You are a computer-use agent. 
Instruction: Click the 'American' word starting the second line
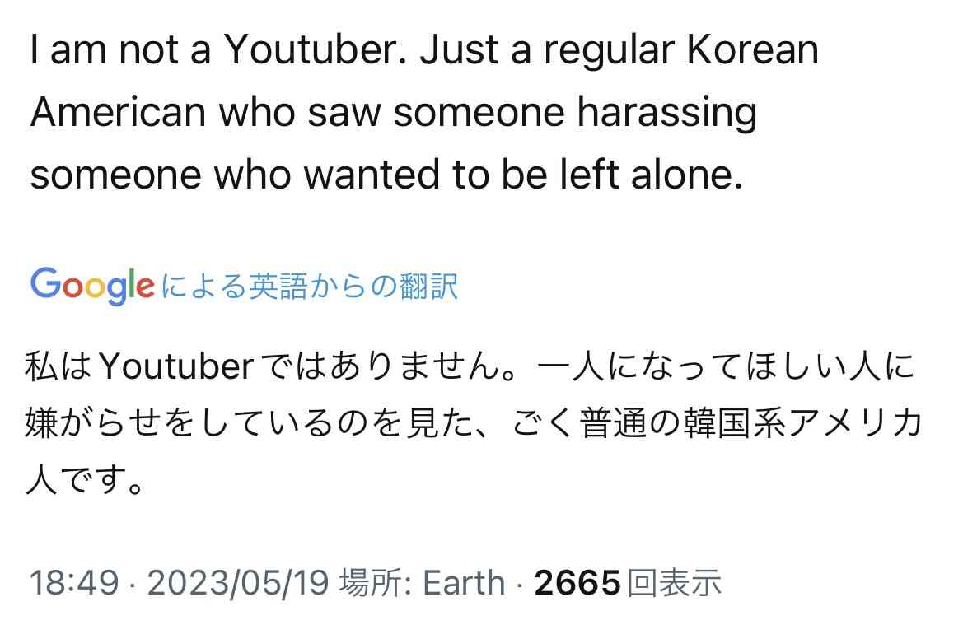point(118,112)
